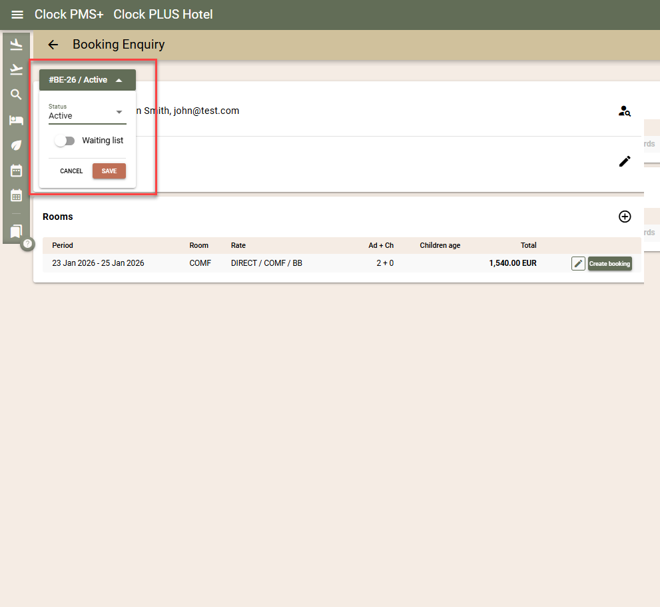Click the rate DIRECT / COMF / BB
The image size is (660, 607).
coord(266,263)
